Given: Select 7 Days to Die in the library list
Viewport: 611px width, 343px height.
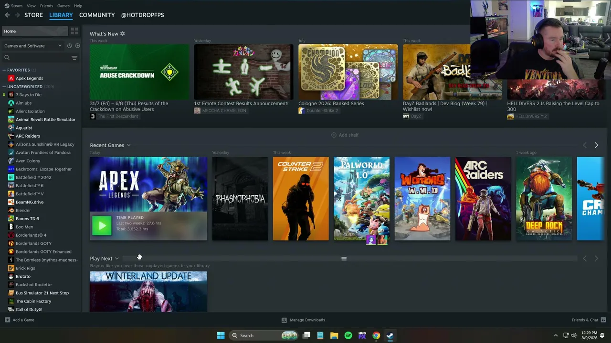Looking at the screenshot, I should click(x=29, y=95).
